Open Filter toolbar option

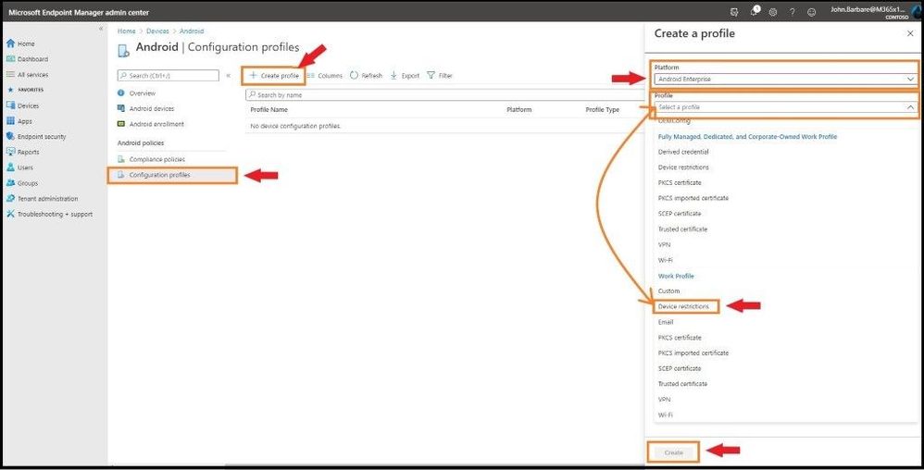pos(440,75)
